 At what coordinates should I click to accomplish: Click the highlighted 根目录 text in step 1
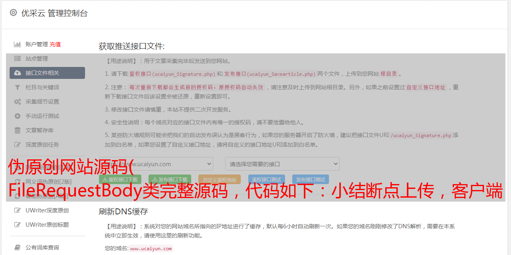[x=388, y=74]
